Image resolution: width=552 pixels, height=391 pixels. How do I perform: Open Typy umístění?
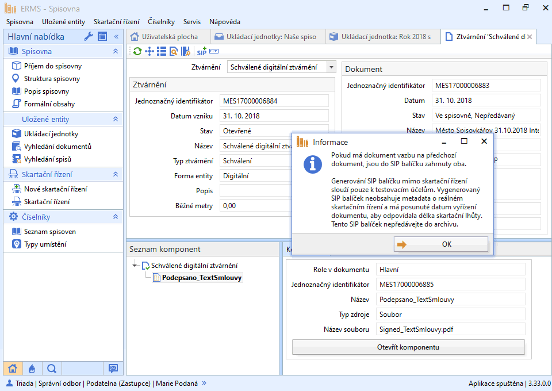point(45,244)
